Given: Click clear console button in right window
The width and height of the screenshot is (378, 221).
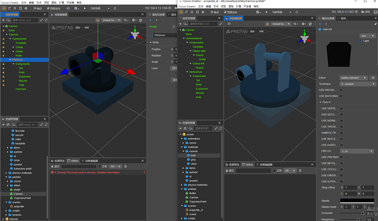Looking at the screenshot, I should 230,171.
